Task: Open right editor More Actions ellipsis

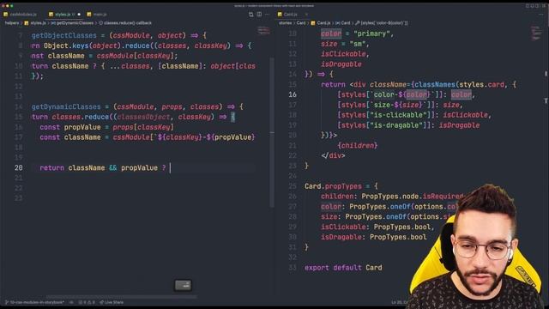Action: (x=540, y=15)
